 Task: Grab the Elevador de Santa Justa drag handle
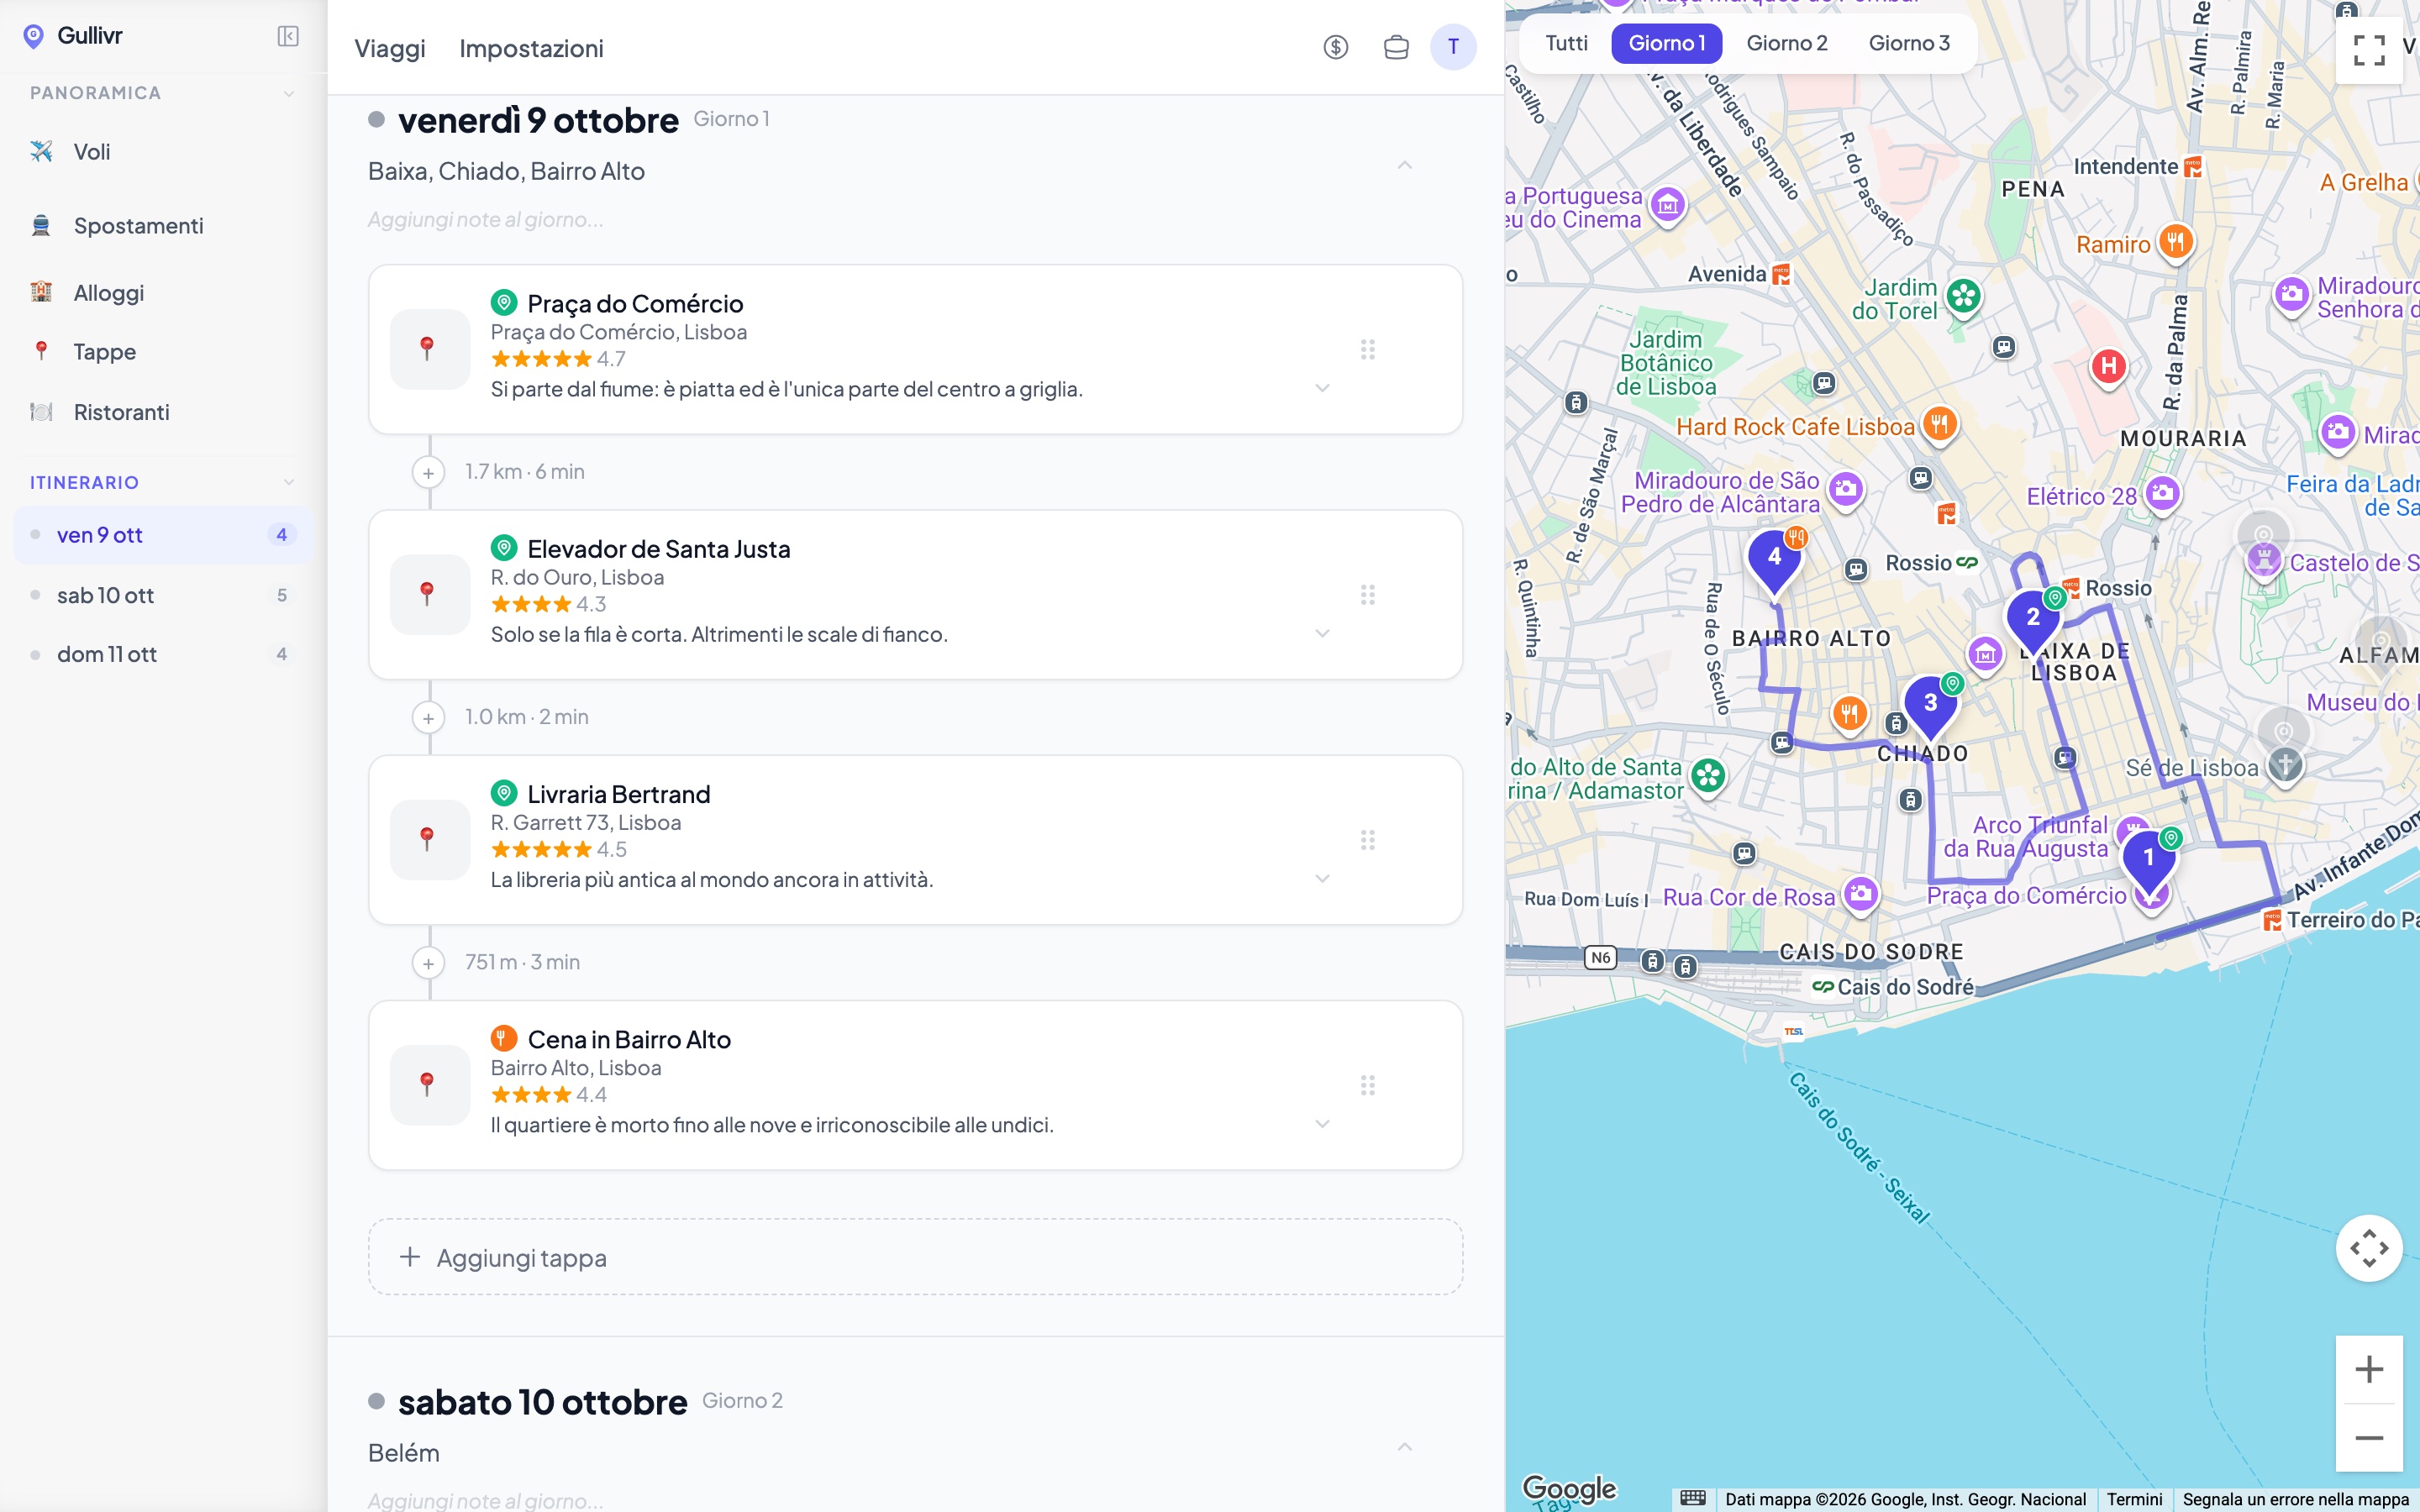(1368, 595)
